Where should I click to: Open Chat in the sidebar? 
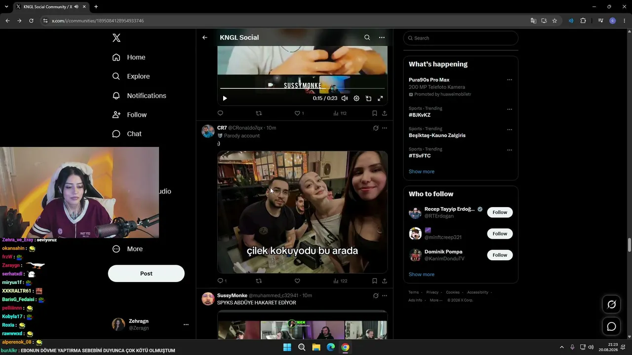127,134
